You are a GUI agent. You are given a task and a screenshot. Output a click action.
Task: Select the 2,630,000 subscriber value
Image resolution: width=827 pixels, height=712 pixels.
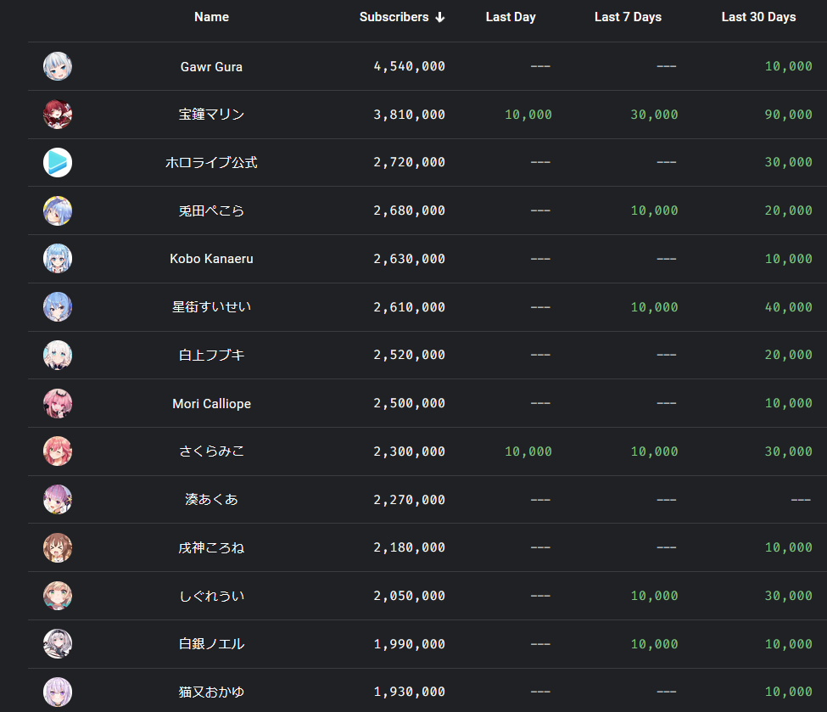[410, 259]
